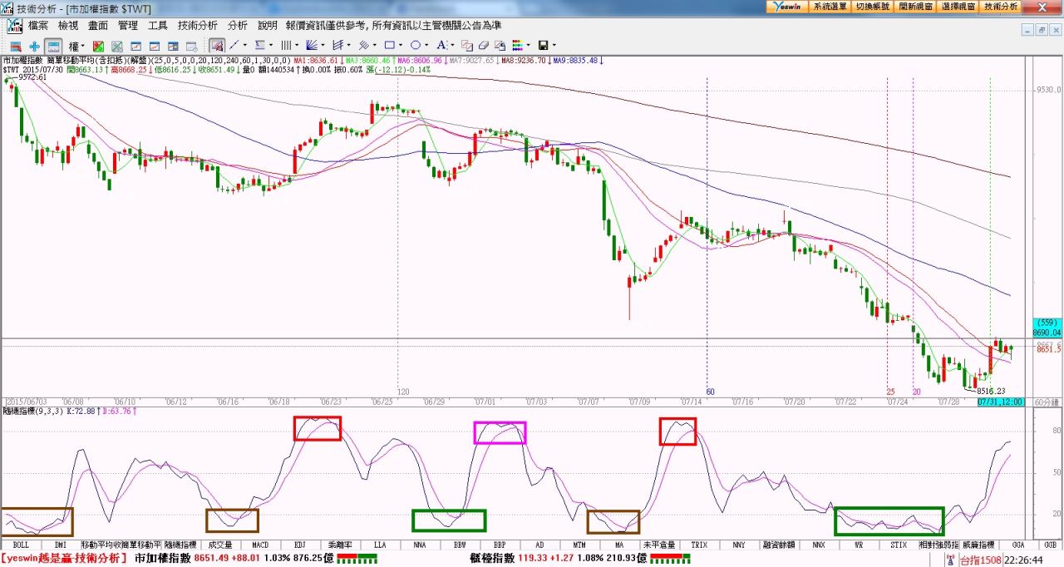Open the 技術分析 menu
Viewport: 1064px width, 567px height.
[x=198, y=26]
